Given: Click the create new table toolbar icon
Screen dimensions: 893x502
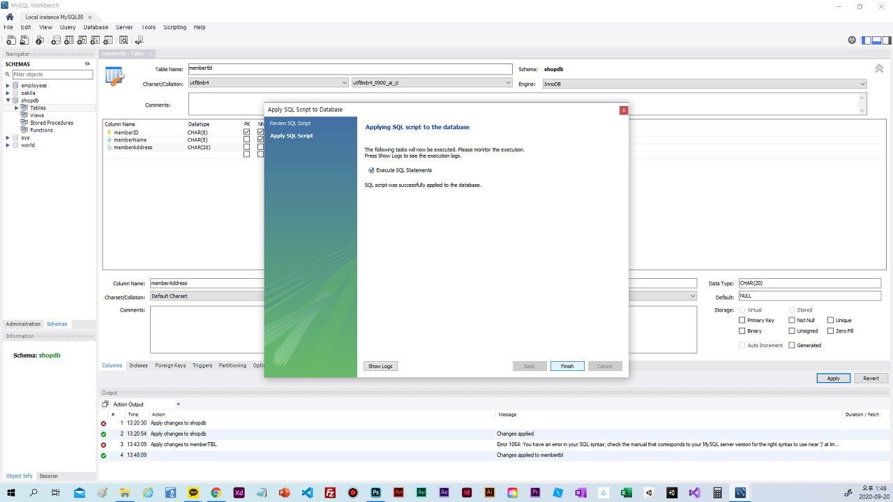Looking at the screenshot, I should [x=68, y=40].
